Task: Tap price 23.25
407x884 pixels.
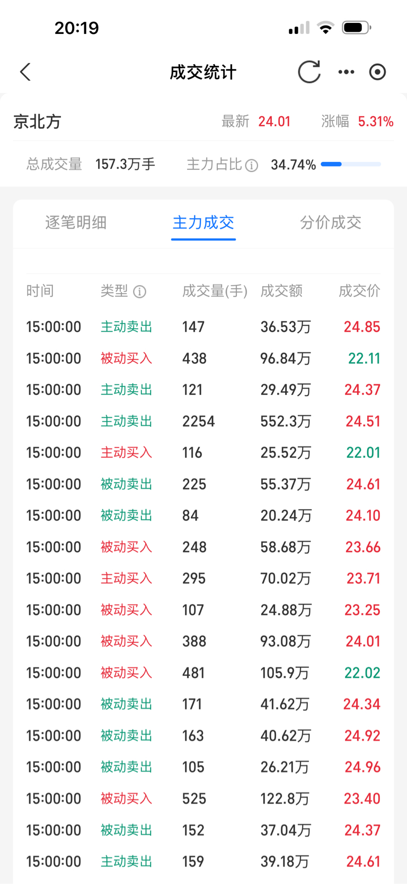Action: (x=362, y=610)
